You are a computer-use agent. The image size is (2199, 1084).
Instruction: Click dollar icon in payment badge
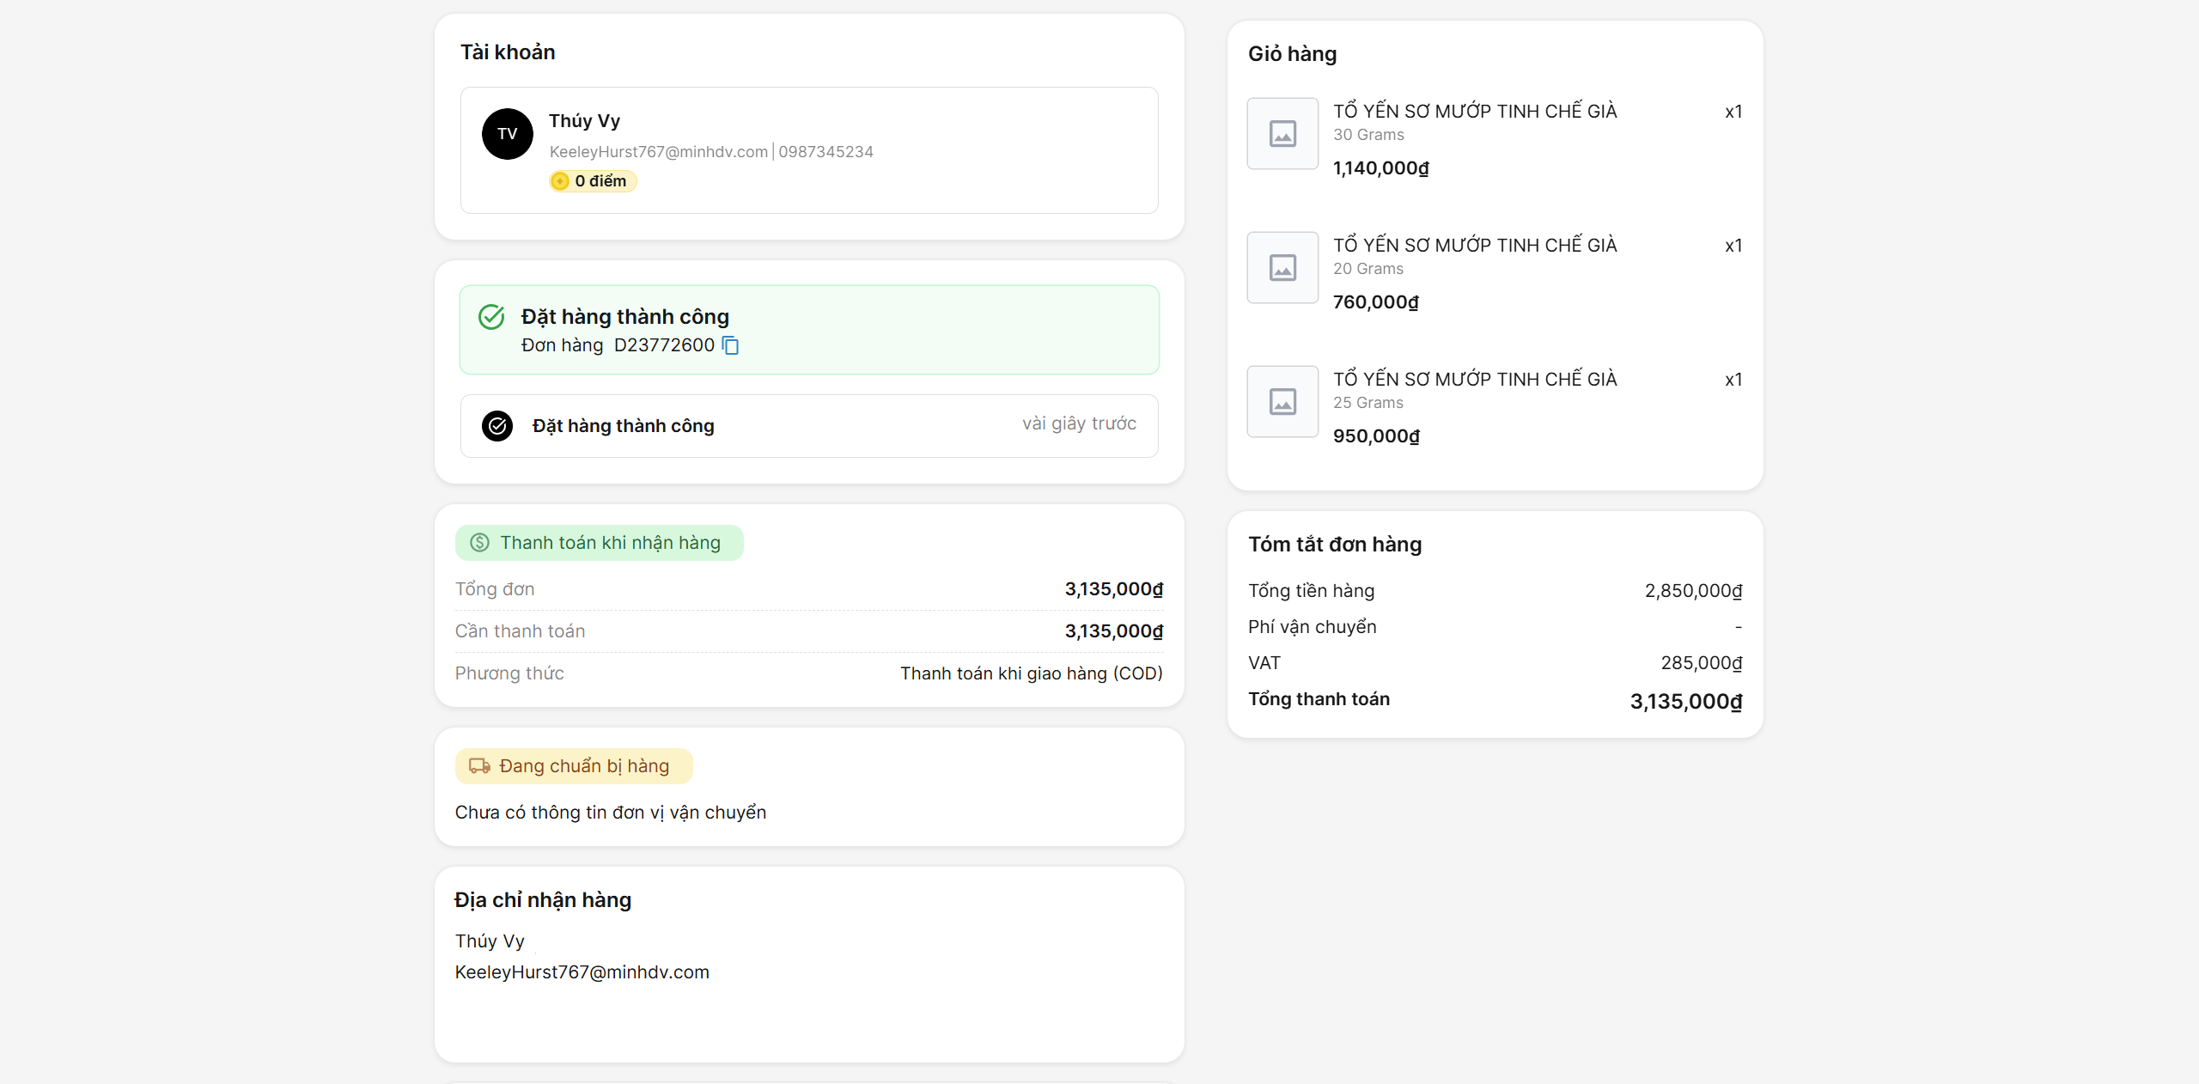coord(479,543)
